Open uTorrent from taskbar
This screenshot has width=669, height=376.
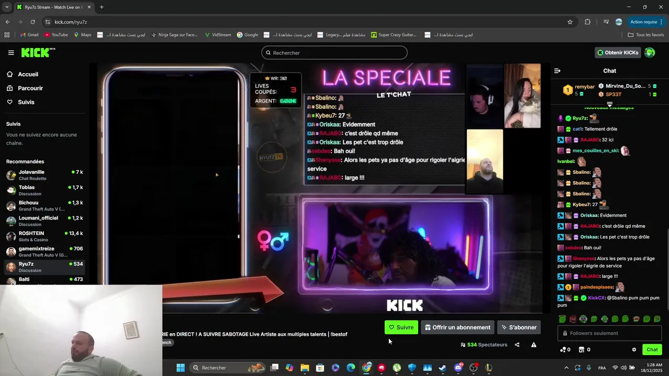(397, 368)
